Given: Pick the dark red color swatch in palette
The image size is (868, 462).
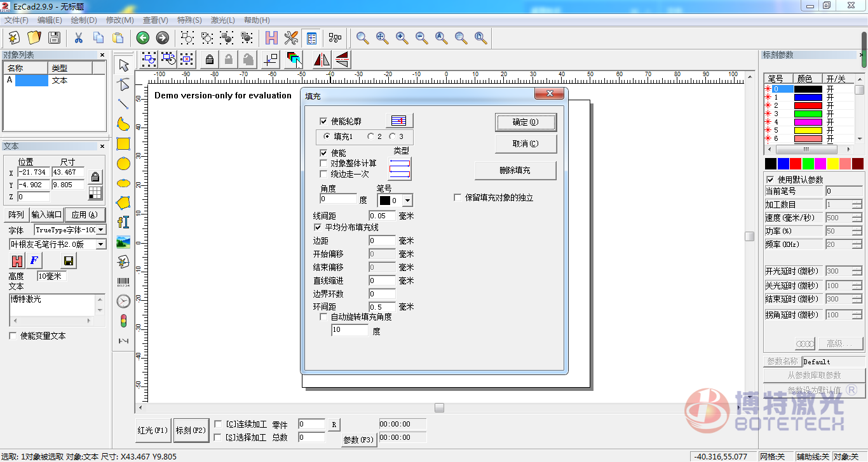Looking at the screenshot, I should 857,164.
